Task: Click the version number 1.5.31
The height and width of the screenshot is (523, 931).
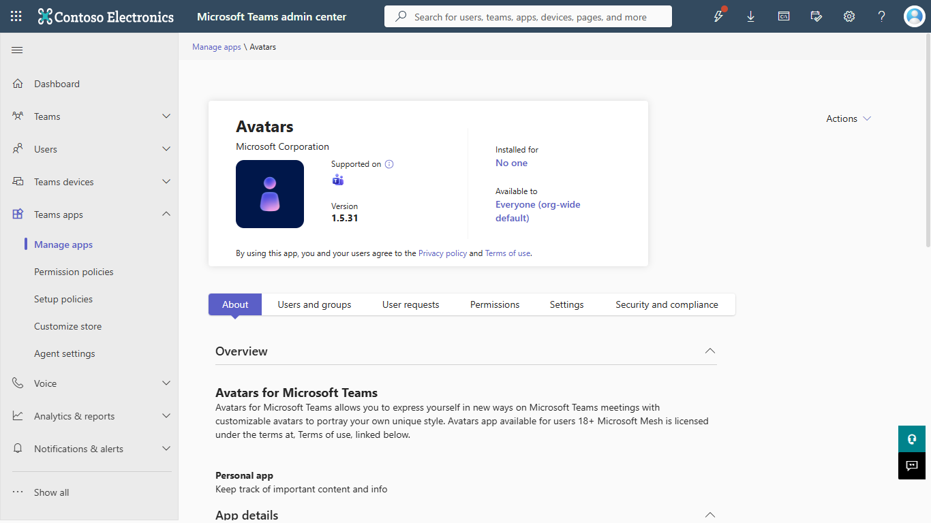Action: pyautogui.click(x=344, y=219)
